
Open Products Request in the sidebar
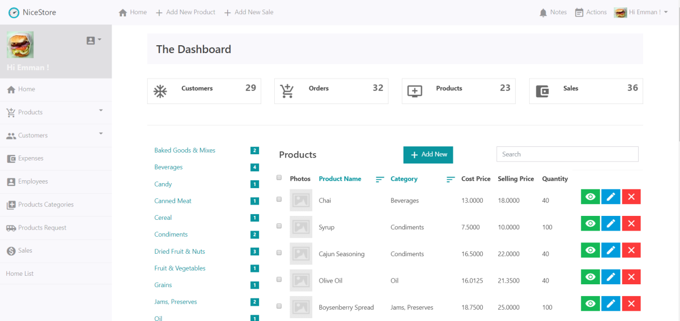pos(56,228)
